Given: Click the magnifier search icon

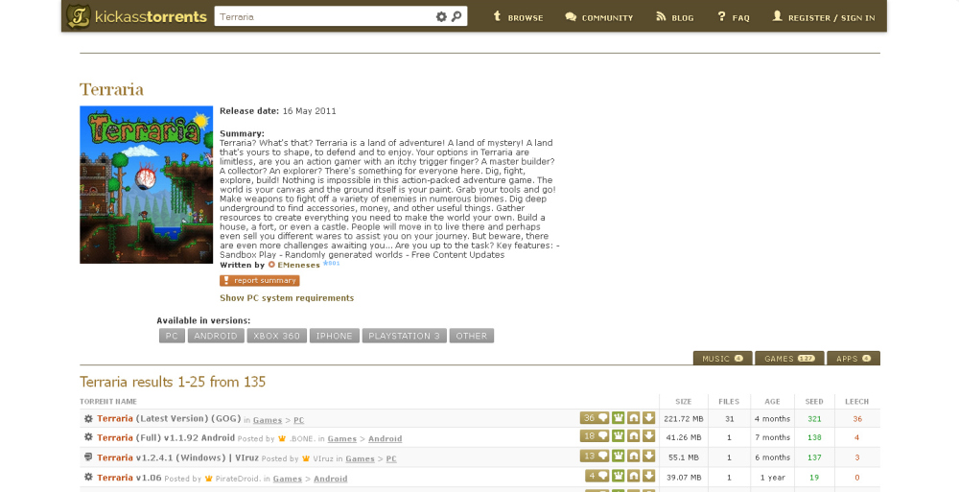Looking at the screenshot, I should pos(456,16).
